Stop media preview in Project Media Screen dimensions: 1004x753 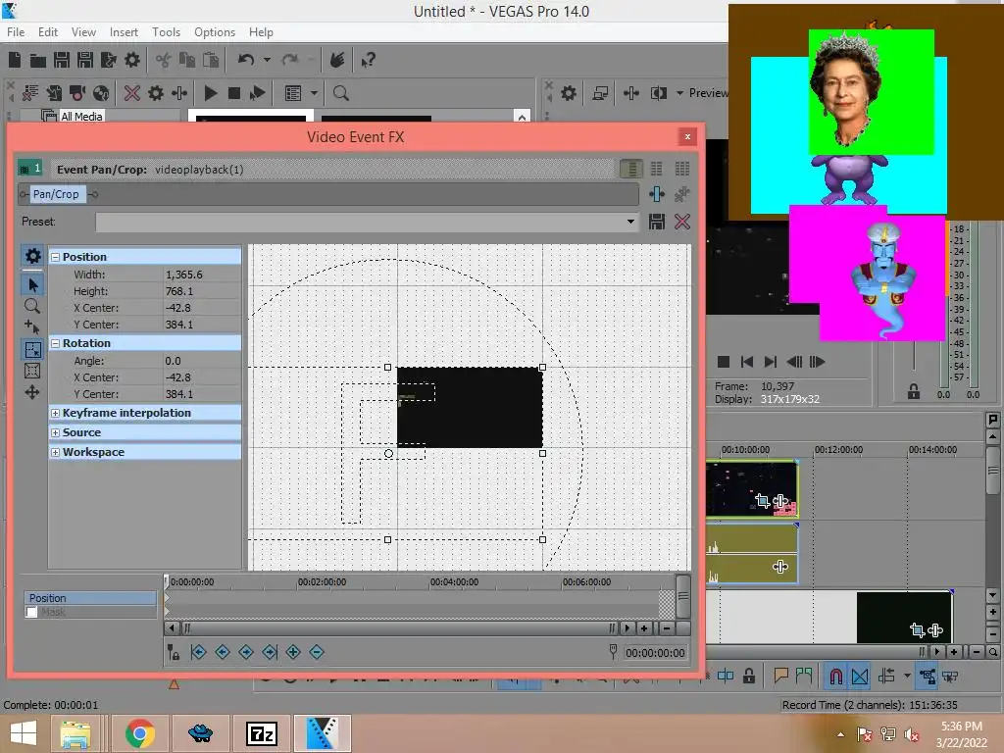[234, 93]
